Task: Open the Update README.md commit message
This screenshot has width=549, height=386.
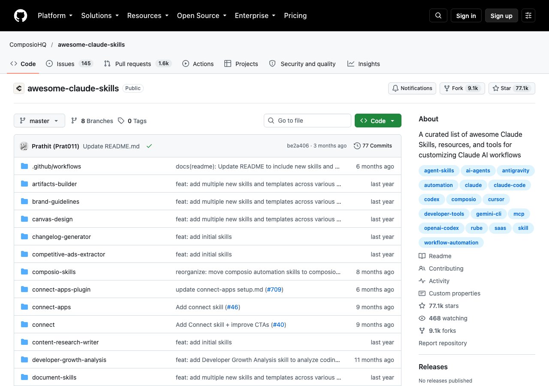Action: pos(111,146)
